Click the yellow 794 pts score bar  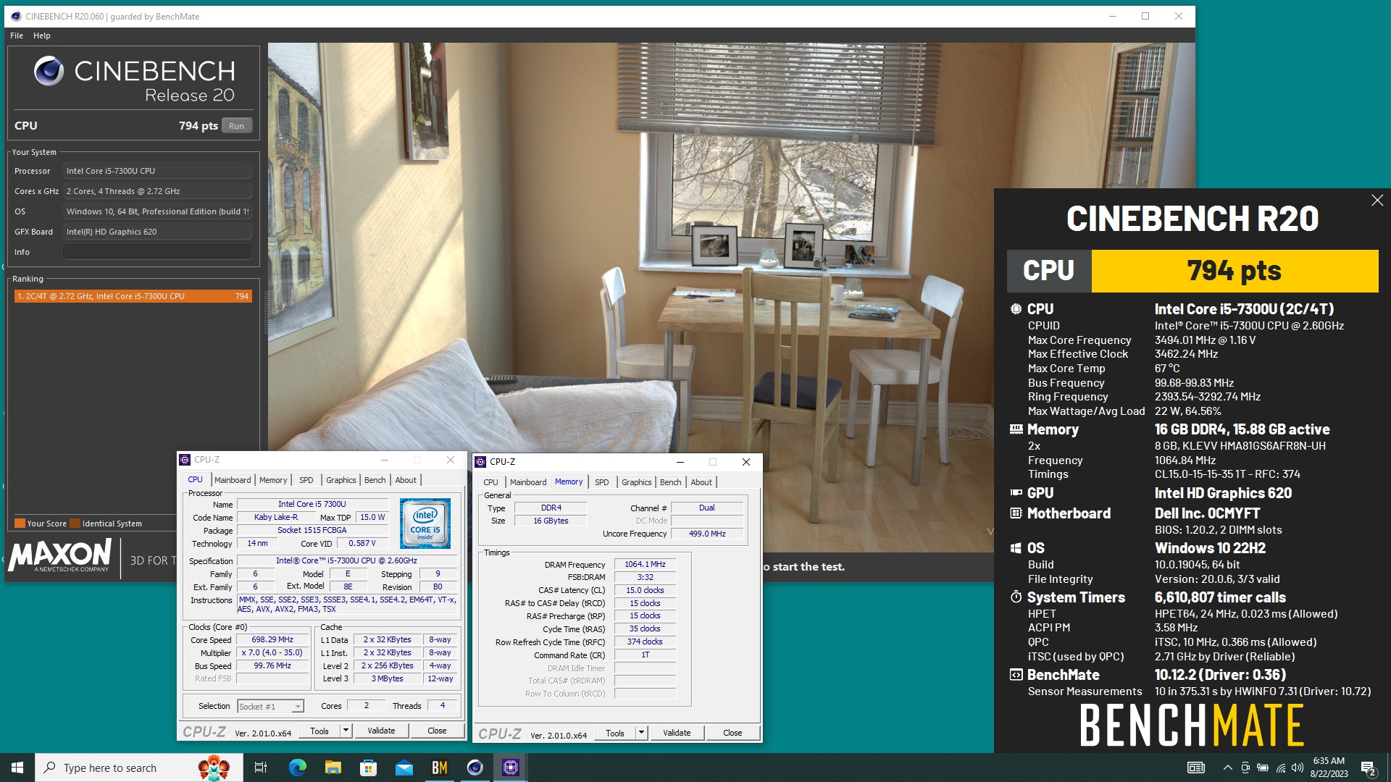[x=1235, y=271]
